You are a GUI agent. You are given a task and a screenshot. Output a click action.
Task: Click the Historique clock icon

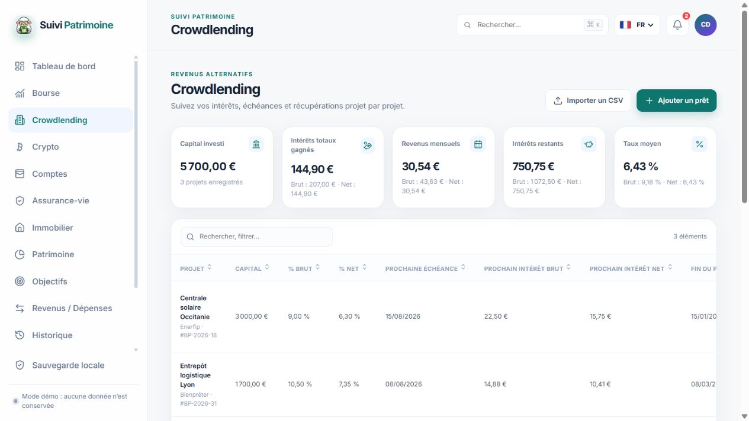(20, 335)
